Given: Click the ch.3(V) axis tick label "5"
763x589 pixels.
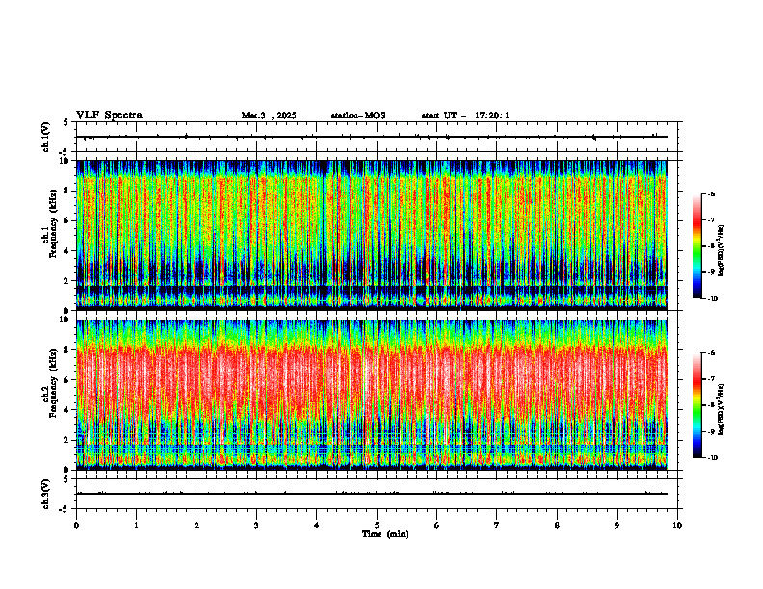Looking at the screenshot, I should (x=66, y=479).
